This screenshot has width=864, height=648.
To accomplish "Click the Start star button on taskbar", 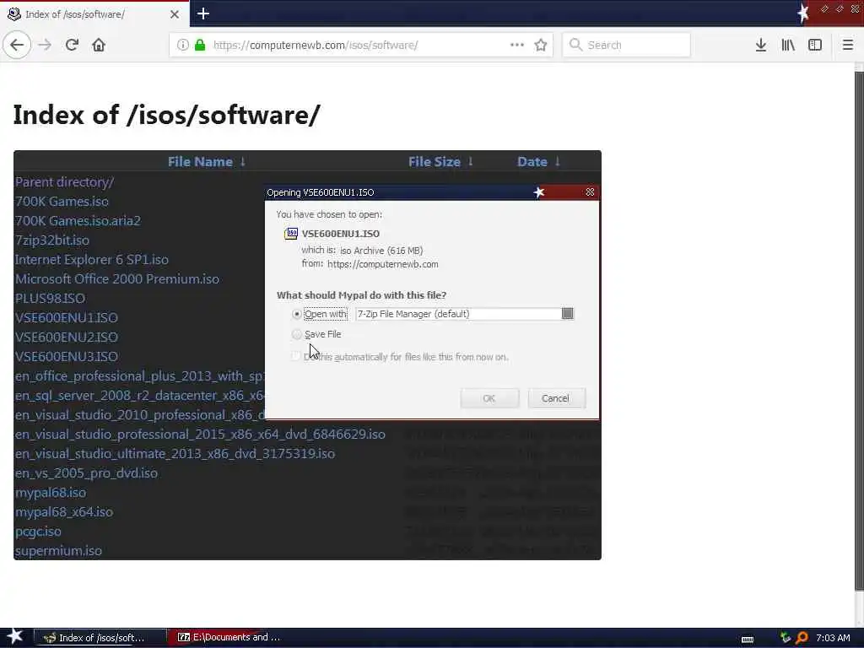I will pyautogui.click(x=15, y=636).
